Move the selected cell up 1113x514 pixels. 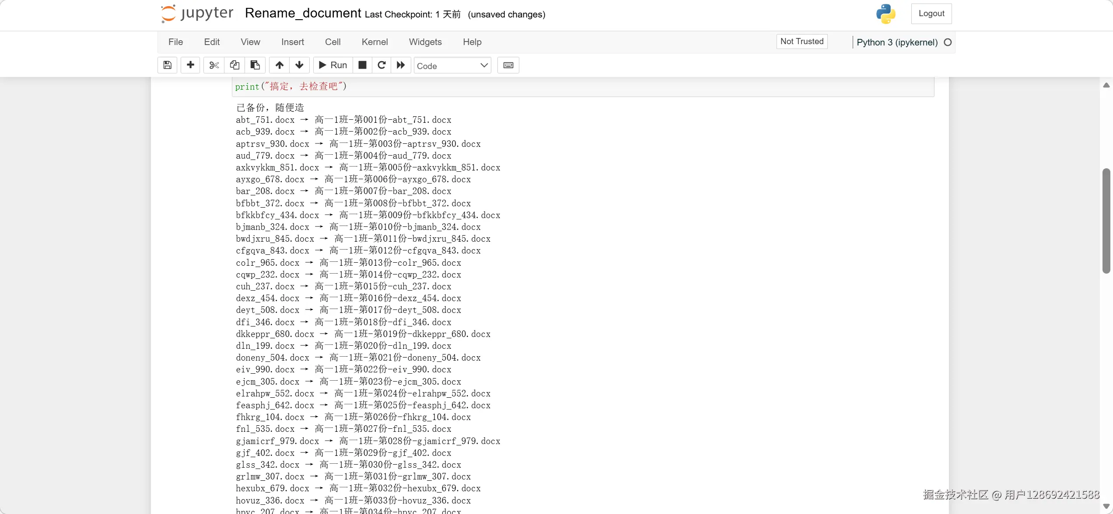tap(279, 65)
